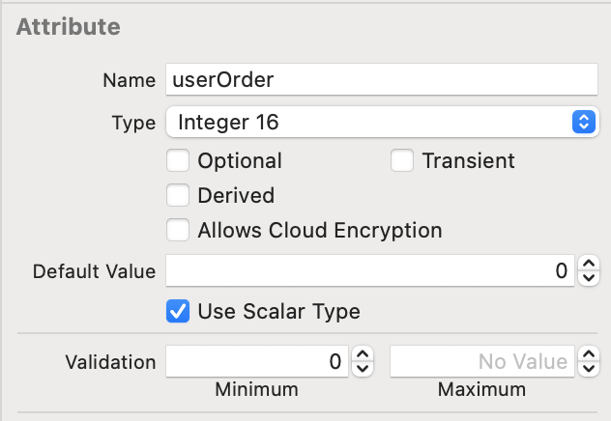Image resolution: width=611 pixels, height=421 pixels.
Task: Tick the Transient checkbox
Action: pos(402,160)
